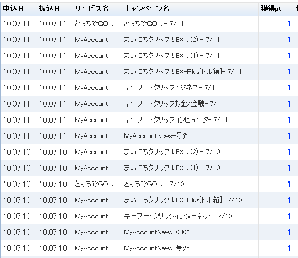This screenshot has width=298, height=258.
Task: Click point value 1 in MyAccountNews-0801 row
Action: click(289, 232)
